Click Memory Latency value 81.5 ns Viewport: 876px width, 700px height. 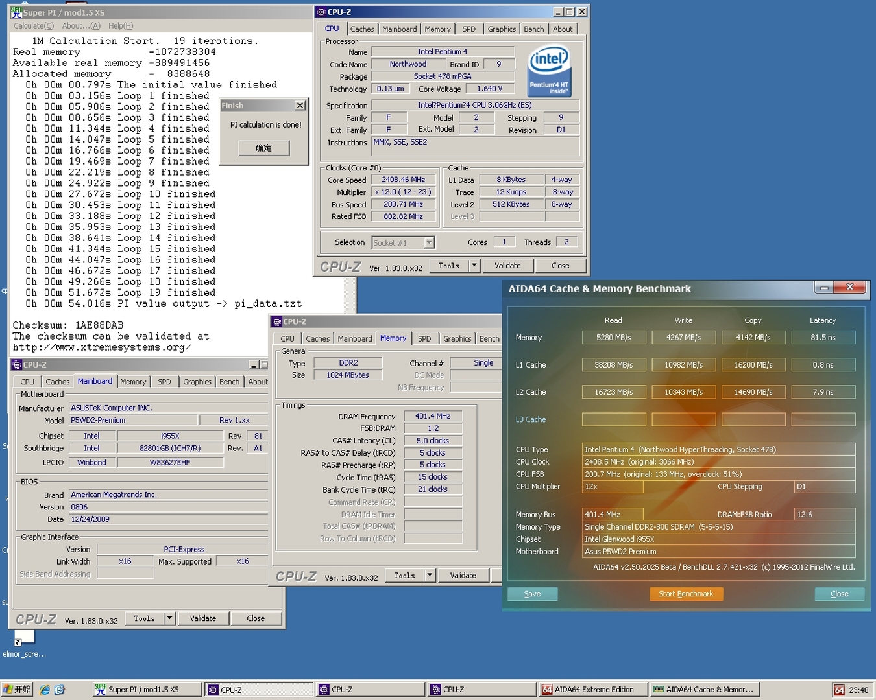pyautogui.click(x=823, y=338)
